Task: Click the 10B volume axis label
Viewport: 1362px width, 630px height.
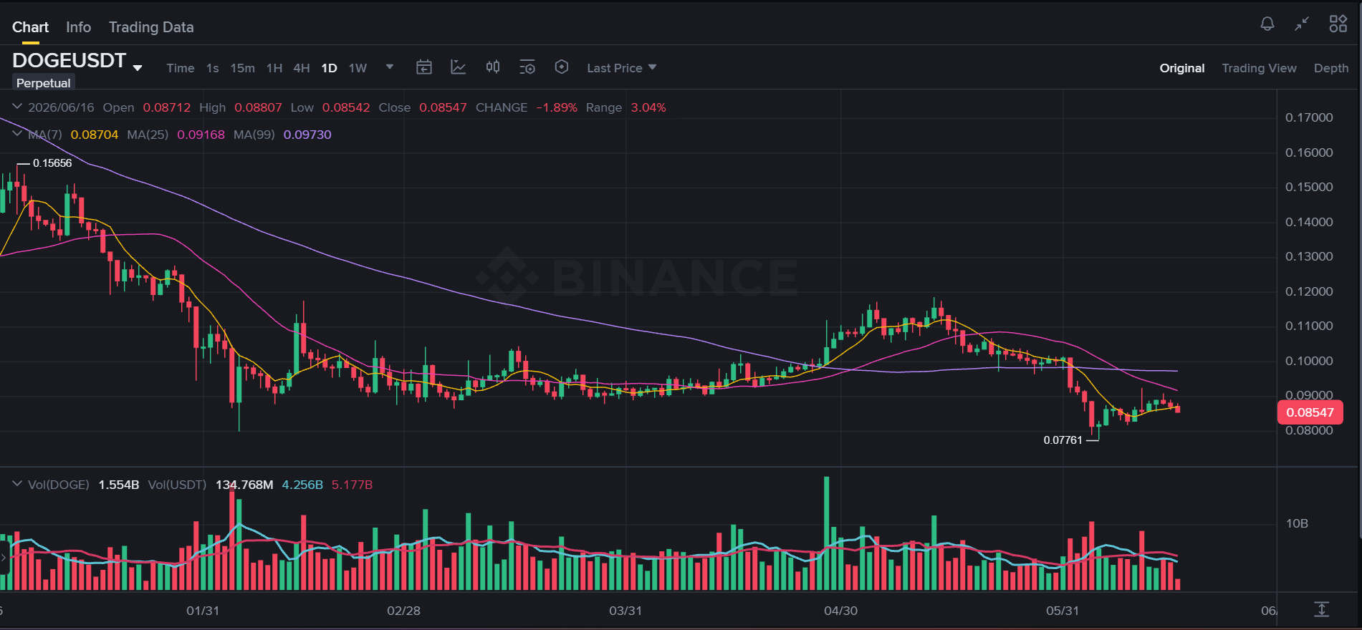Action: point(1297,523)
